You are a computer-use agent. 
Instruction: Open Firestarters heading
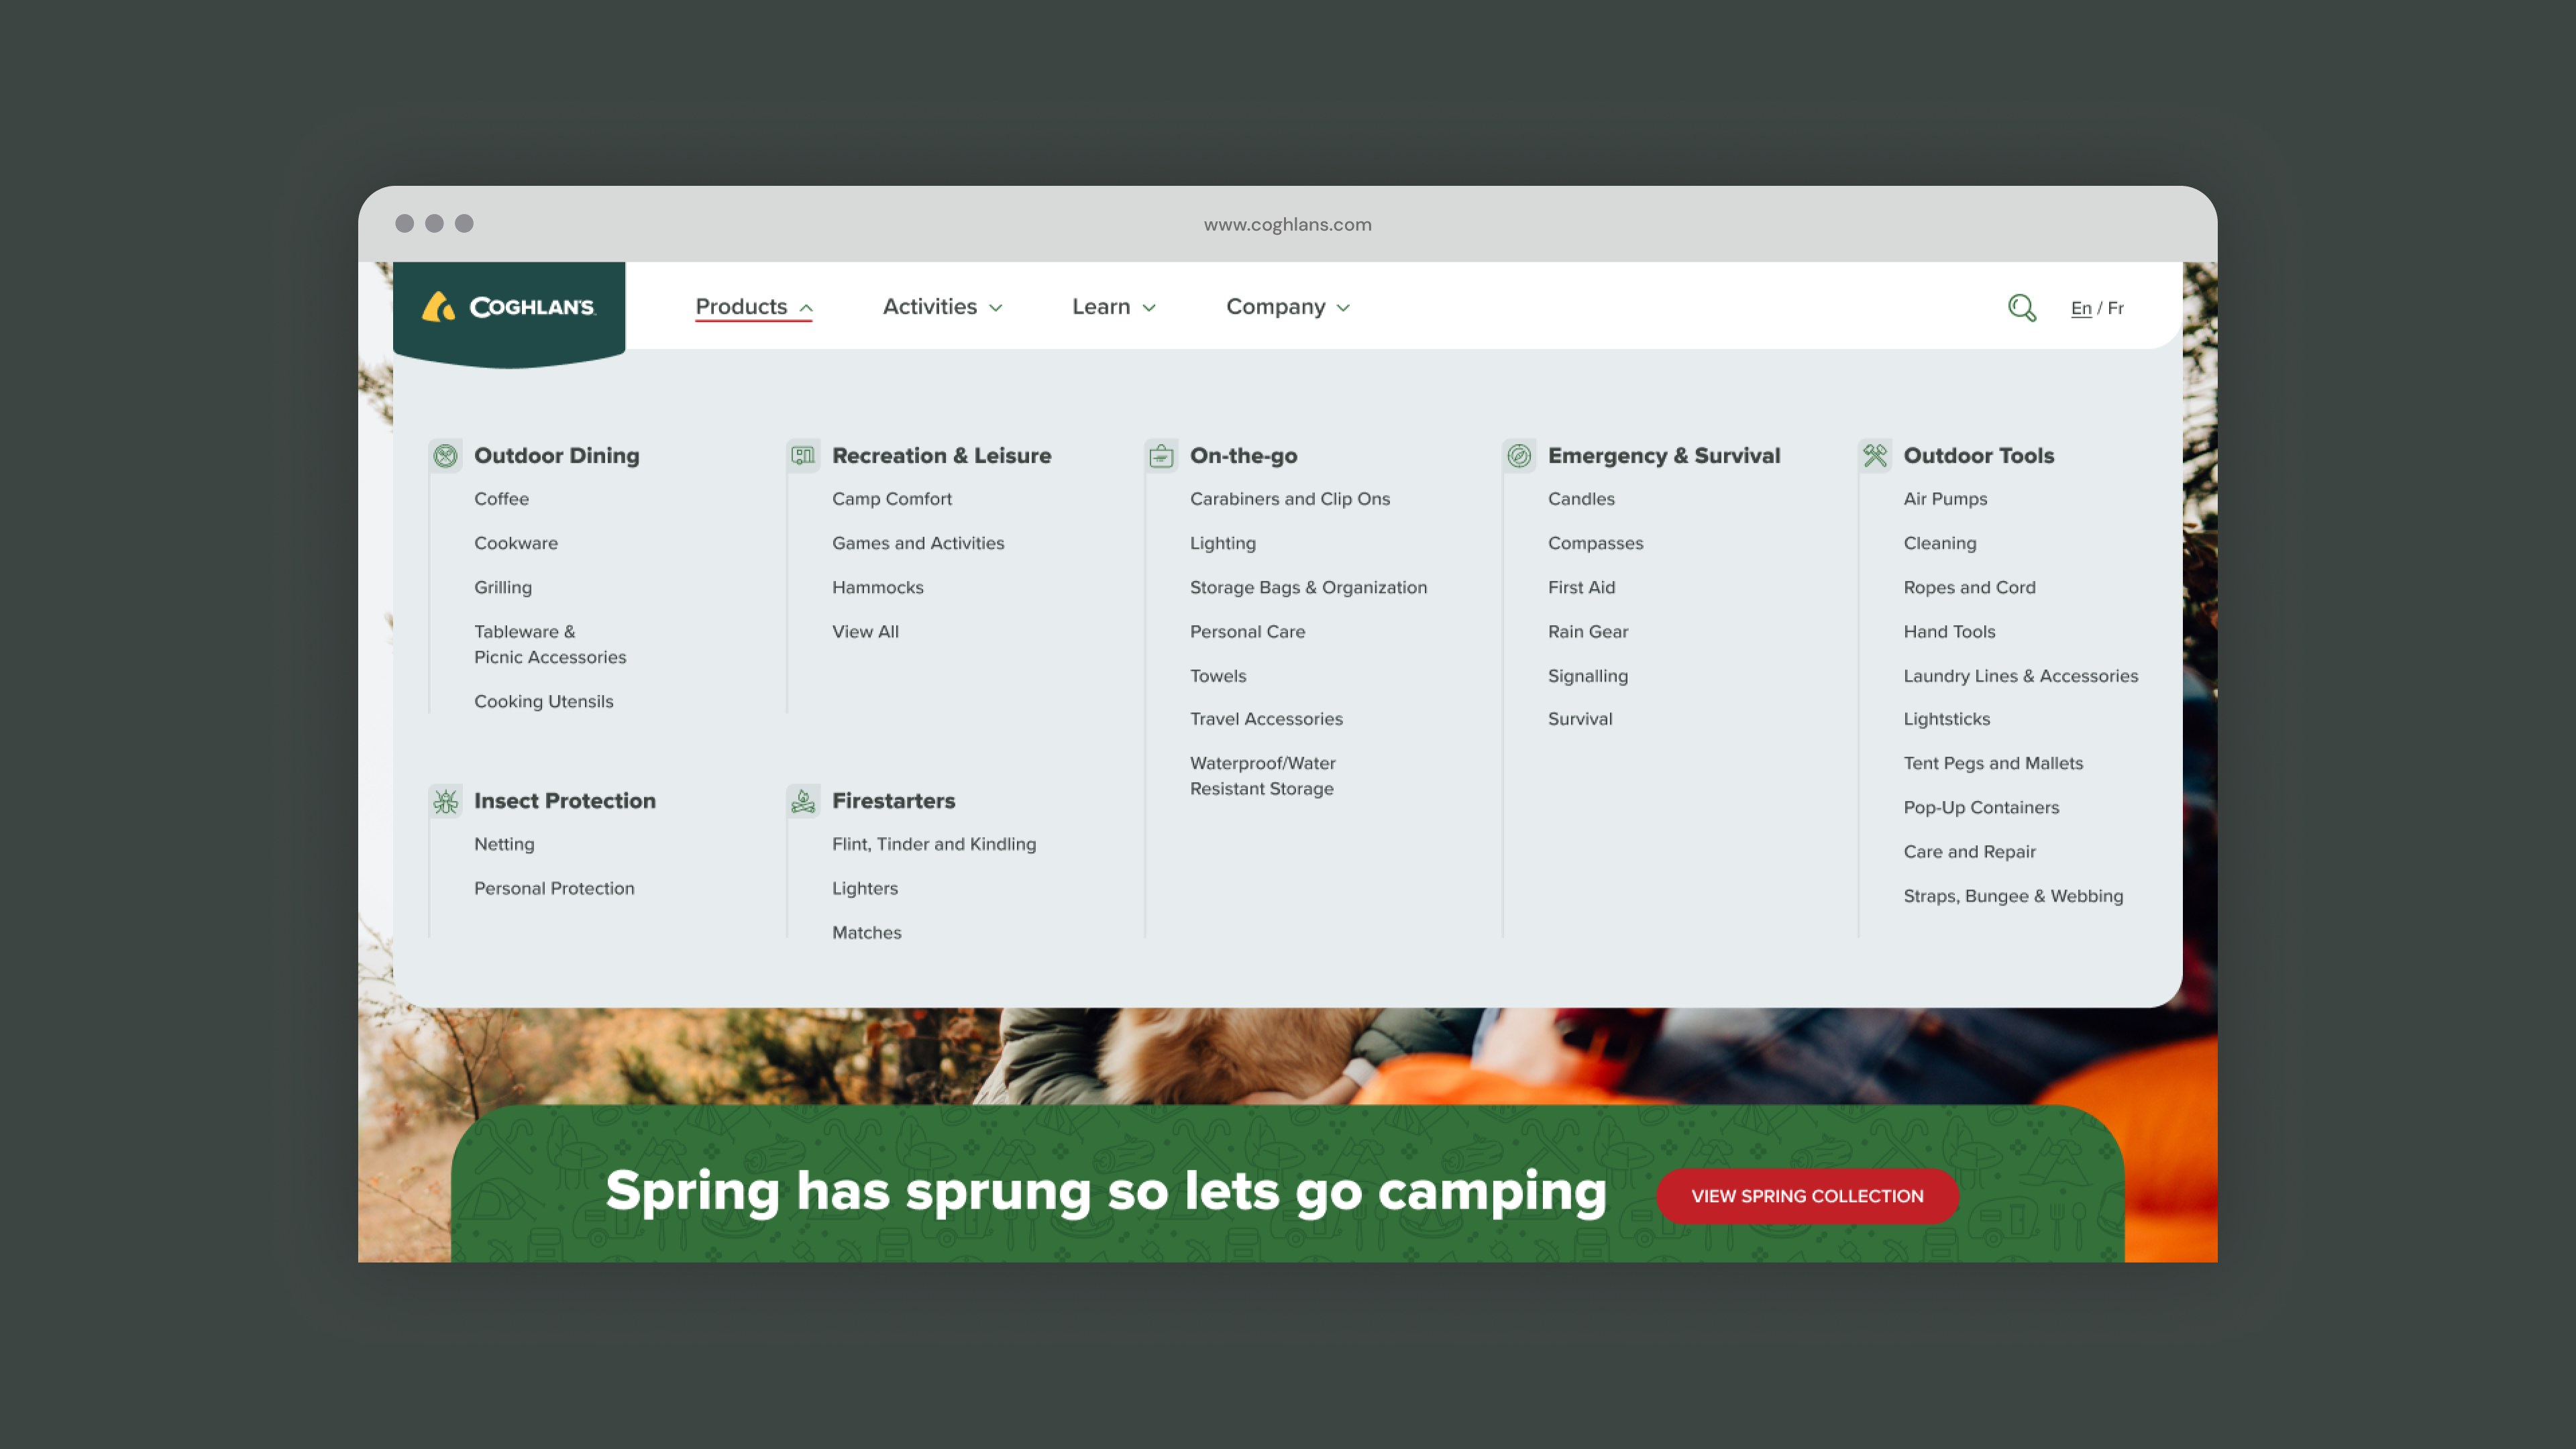click(x=893, y=801)
